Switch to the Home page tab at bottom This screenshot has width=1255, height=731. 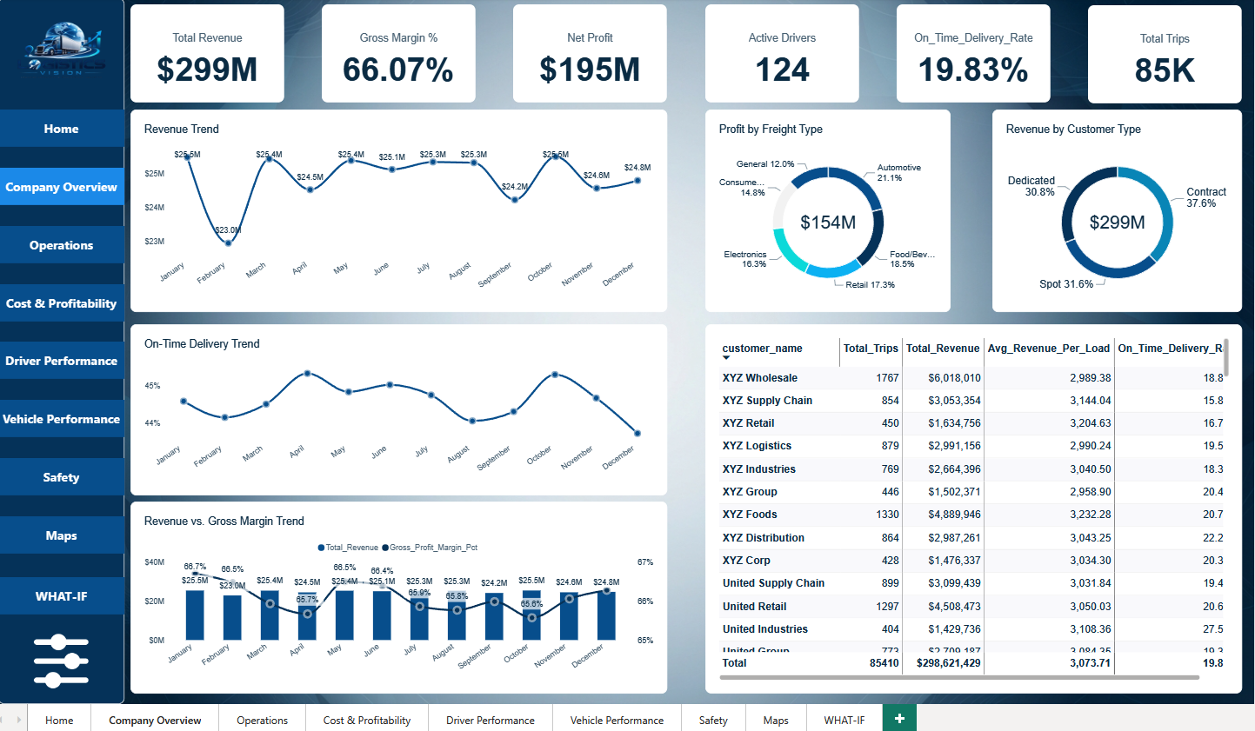coord(59,720)
